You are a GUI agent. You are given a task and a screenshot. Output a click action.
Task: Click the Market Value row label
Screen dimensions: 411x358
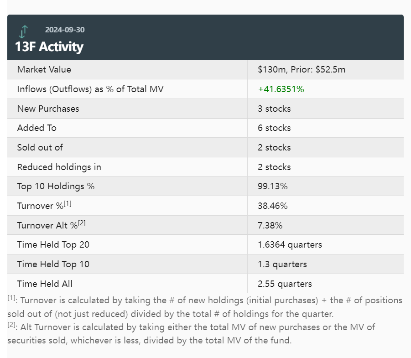pyautogui.click(x=44, y=70)
